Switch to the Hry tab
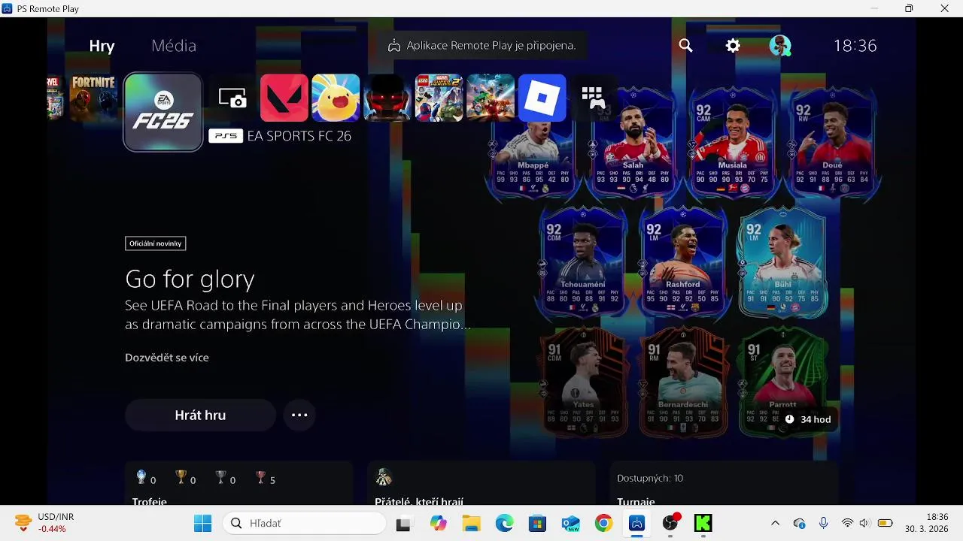The height and width of the screenshot is (541, 963). (x=102, y=46)
